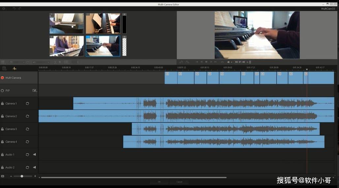Pause playback in the preview
Viewport: 339px width, 188px height.
(206, 62)
